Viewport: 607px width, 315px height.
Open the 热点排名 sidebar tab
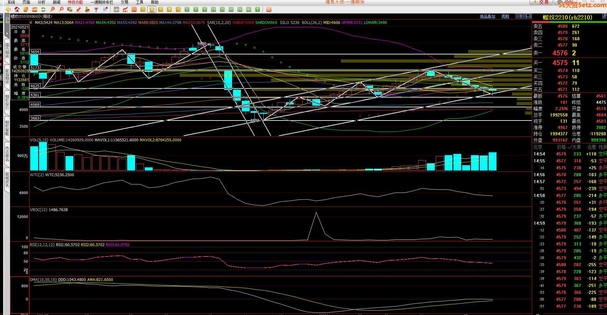[x=7, y=154]
